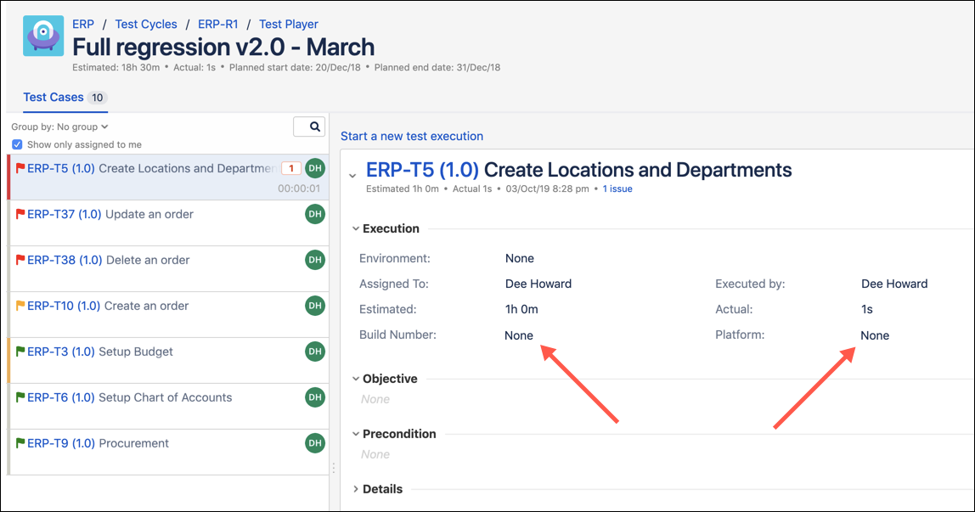Collapse the Precondition section
The width and height of the screenshot is (975, 512).
355,434
